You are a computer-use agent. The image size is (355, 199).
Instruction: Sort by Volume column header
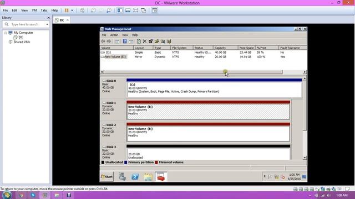pos(116,48)
